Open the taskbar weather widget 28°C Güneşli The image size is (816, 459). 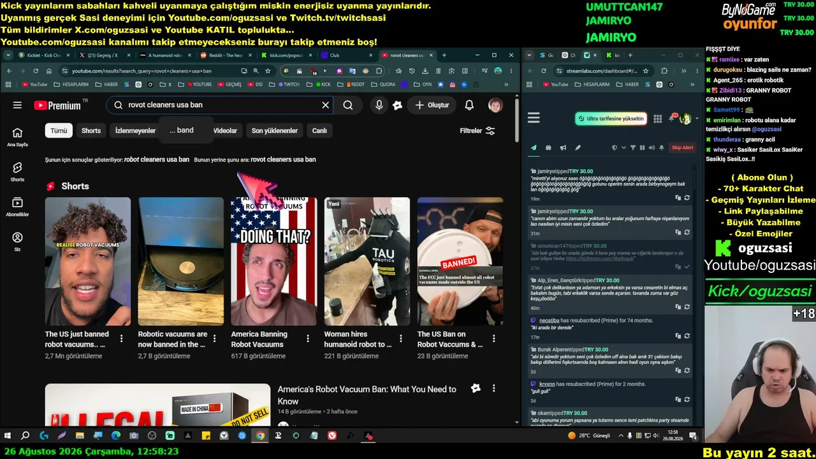pyautogui.click(x=589, y=436)
